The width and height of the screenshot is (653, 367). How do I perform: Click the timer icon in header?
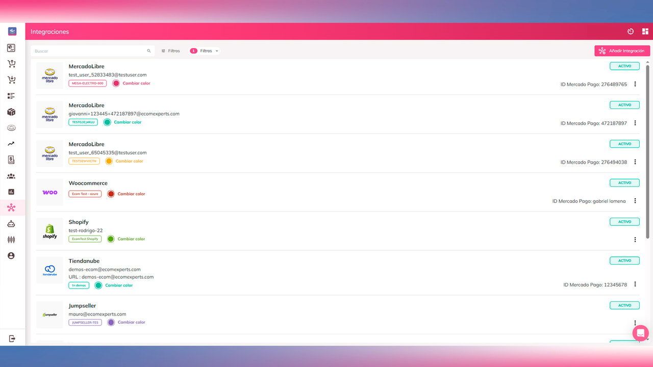click(631, 32)
